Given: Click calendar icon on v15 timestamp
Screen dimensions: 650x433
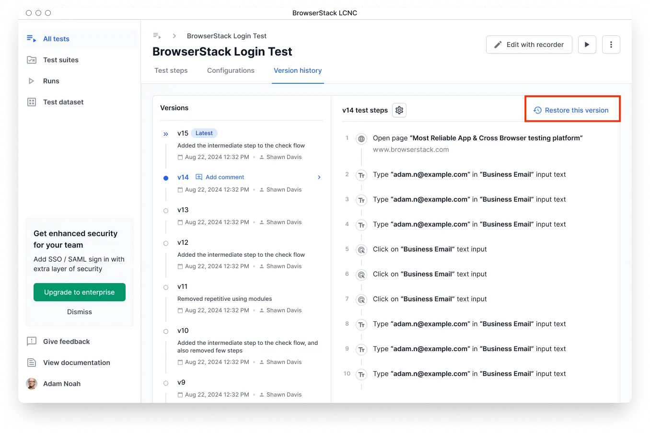Looking at the screenshot, I should [x=180, y=157].
